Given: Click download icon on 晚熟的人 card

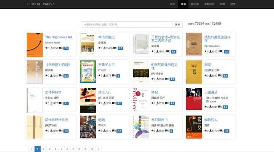Looking at the screenshot, I should point(210,131).
